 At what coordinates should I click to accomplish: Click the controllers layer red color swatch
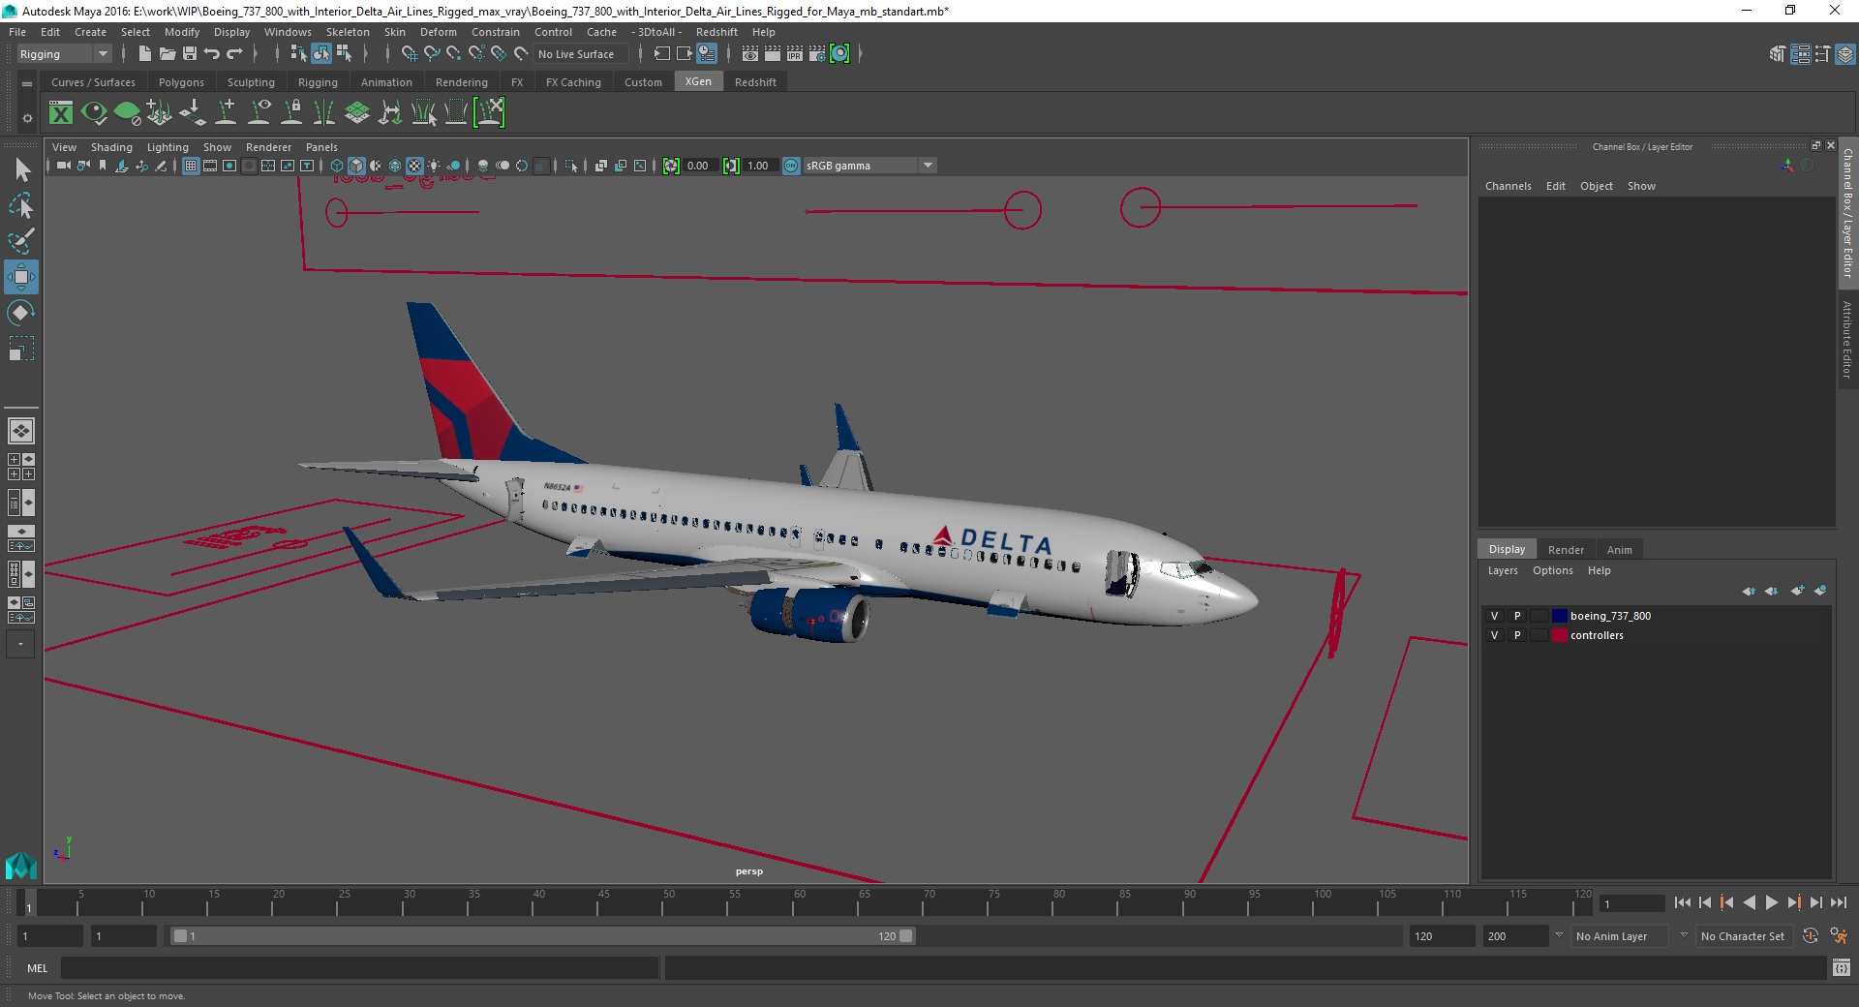pos(1559,635)
